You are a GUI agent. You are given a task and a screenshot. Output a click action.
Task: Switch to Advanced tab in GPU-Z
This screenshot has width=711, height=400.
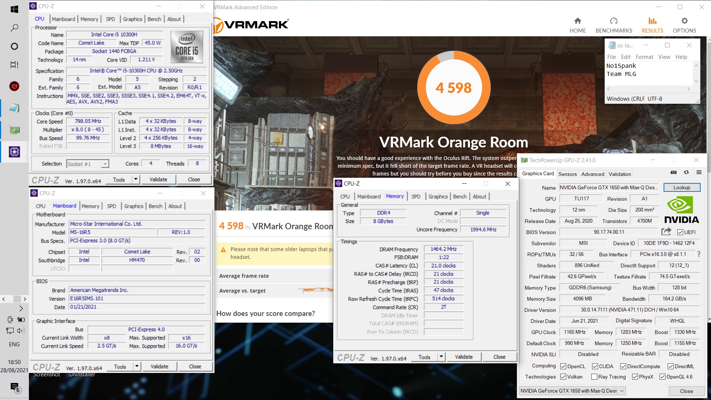point(592,174)
